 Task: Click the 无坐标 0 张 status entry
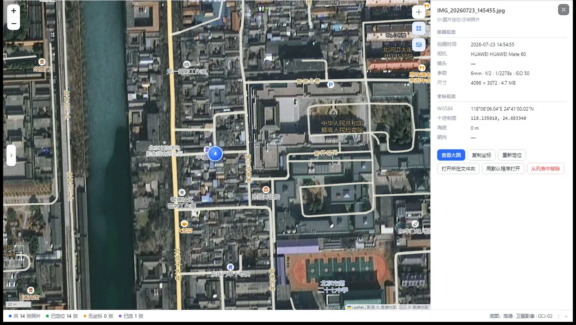[x=98, y=316]
